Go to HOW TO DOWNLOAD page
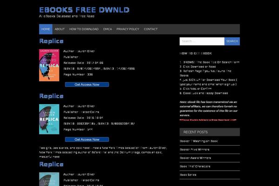The width and height of the screenshot is (279, 186). tap(84, 29)
